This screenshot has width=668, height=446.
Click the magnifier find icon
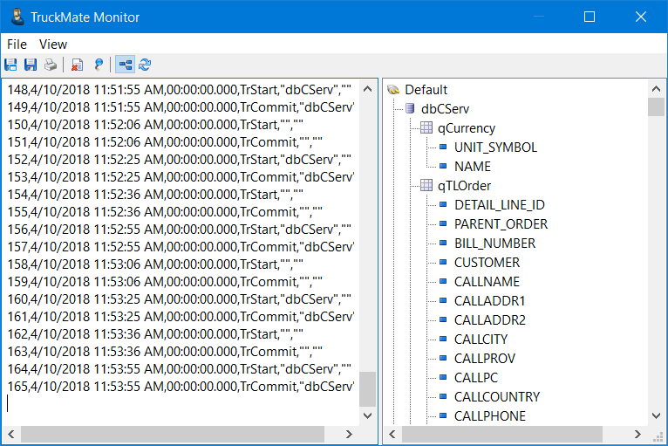pos(99,65)
